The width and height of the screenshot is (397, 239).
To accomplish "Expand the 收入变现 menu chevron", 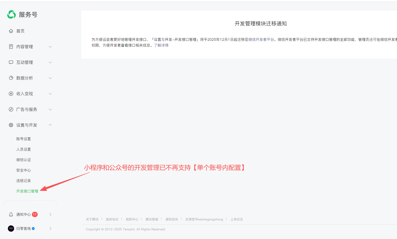I will point(50,94).
